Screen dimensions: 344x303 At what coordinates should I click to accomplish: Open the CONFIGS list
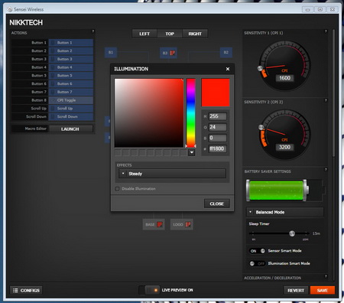point(26,290)
